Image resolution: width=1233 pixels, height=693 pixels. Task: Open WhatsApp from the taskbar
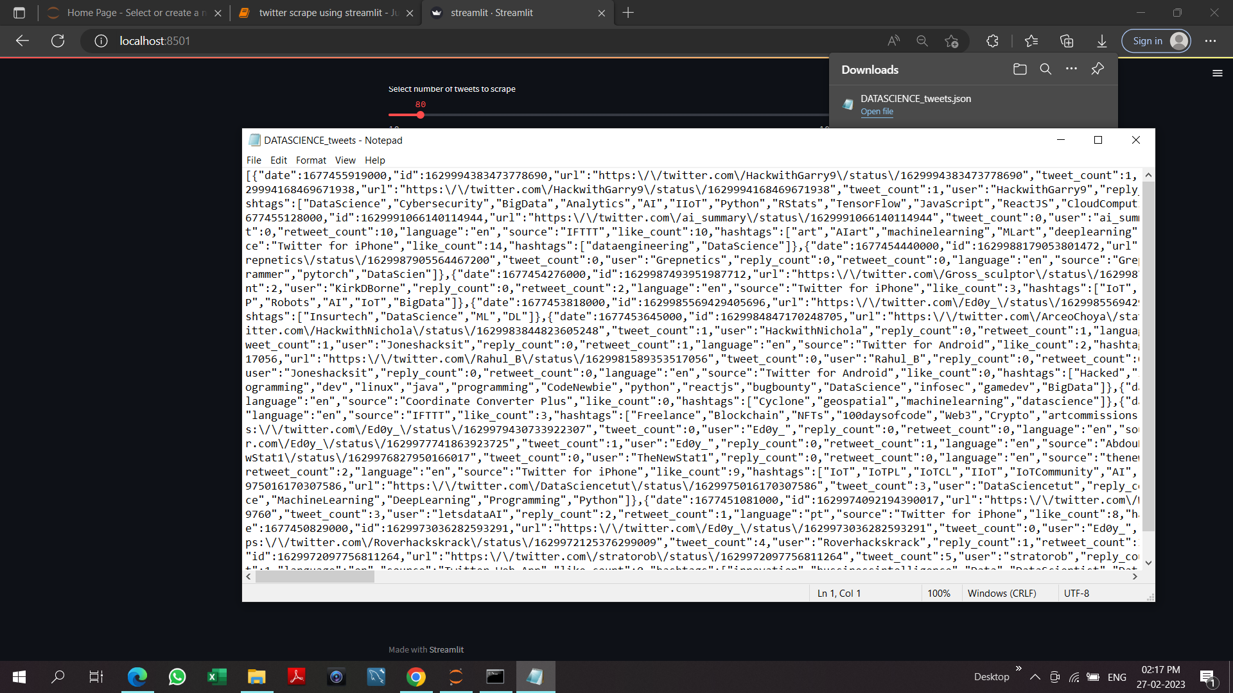point(177,676)
